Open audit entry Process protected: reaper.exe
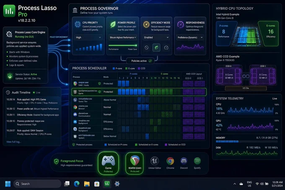Image resolution: width=285 pixels, height=190 pixels. click(32, 123)
